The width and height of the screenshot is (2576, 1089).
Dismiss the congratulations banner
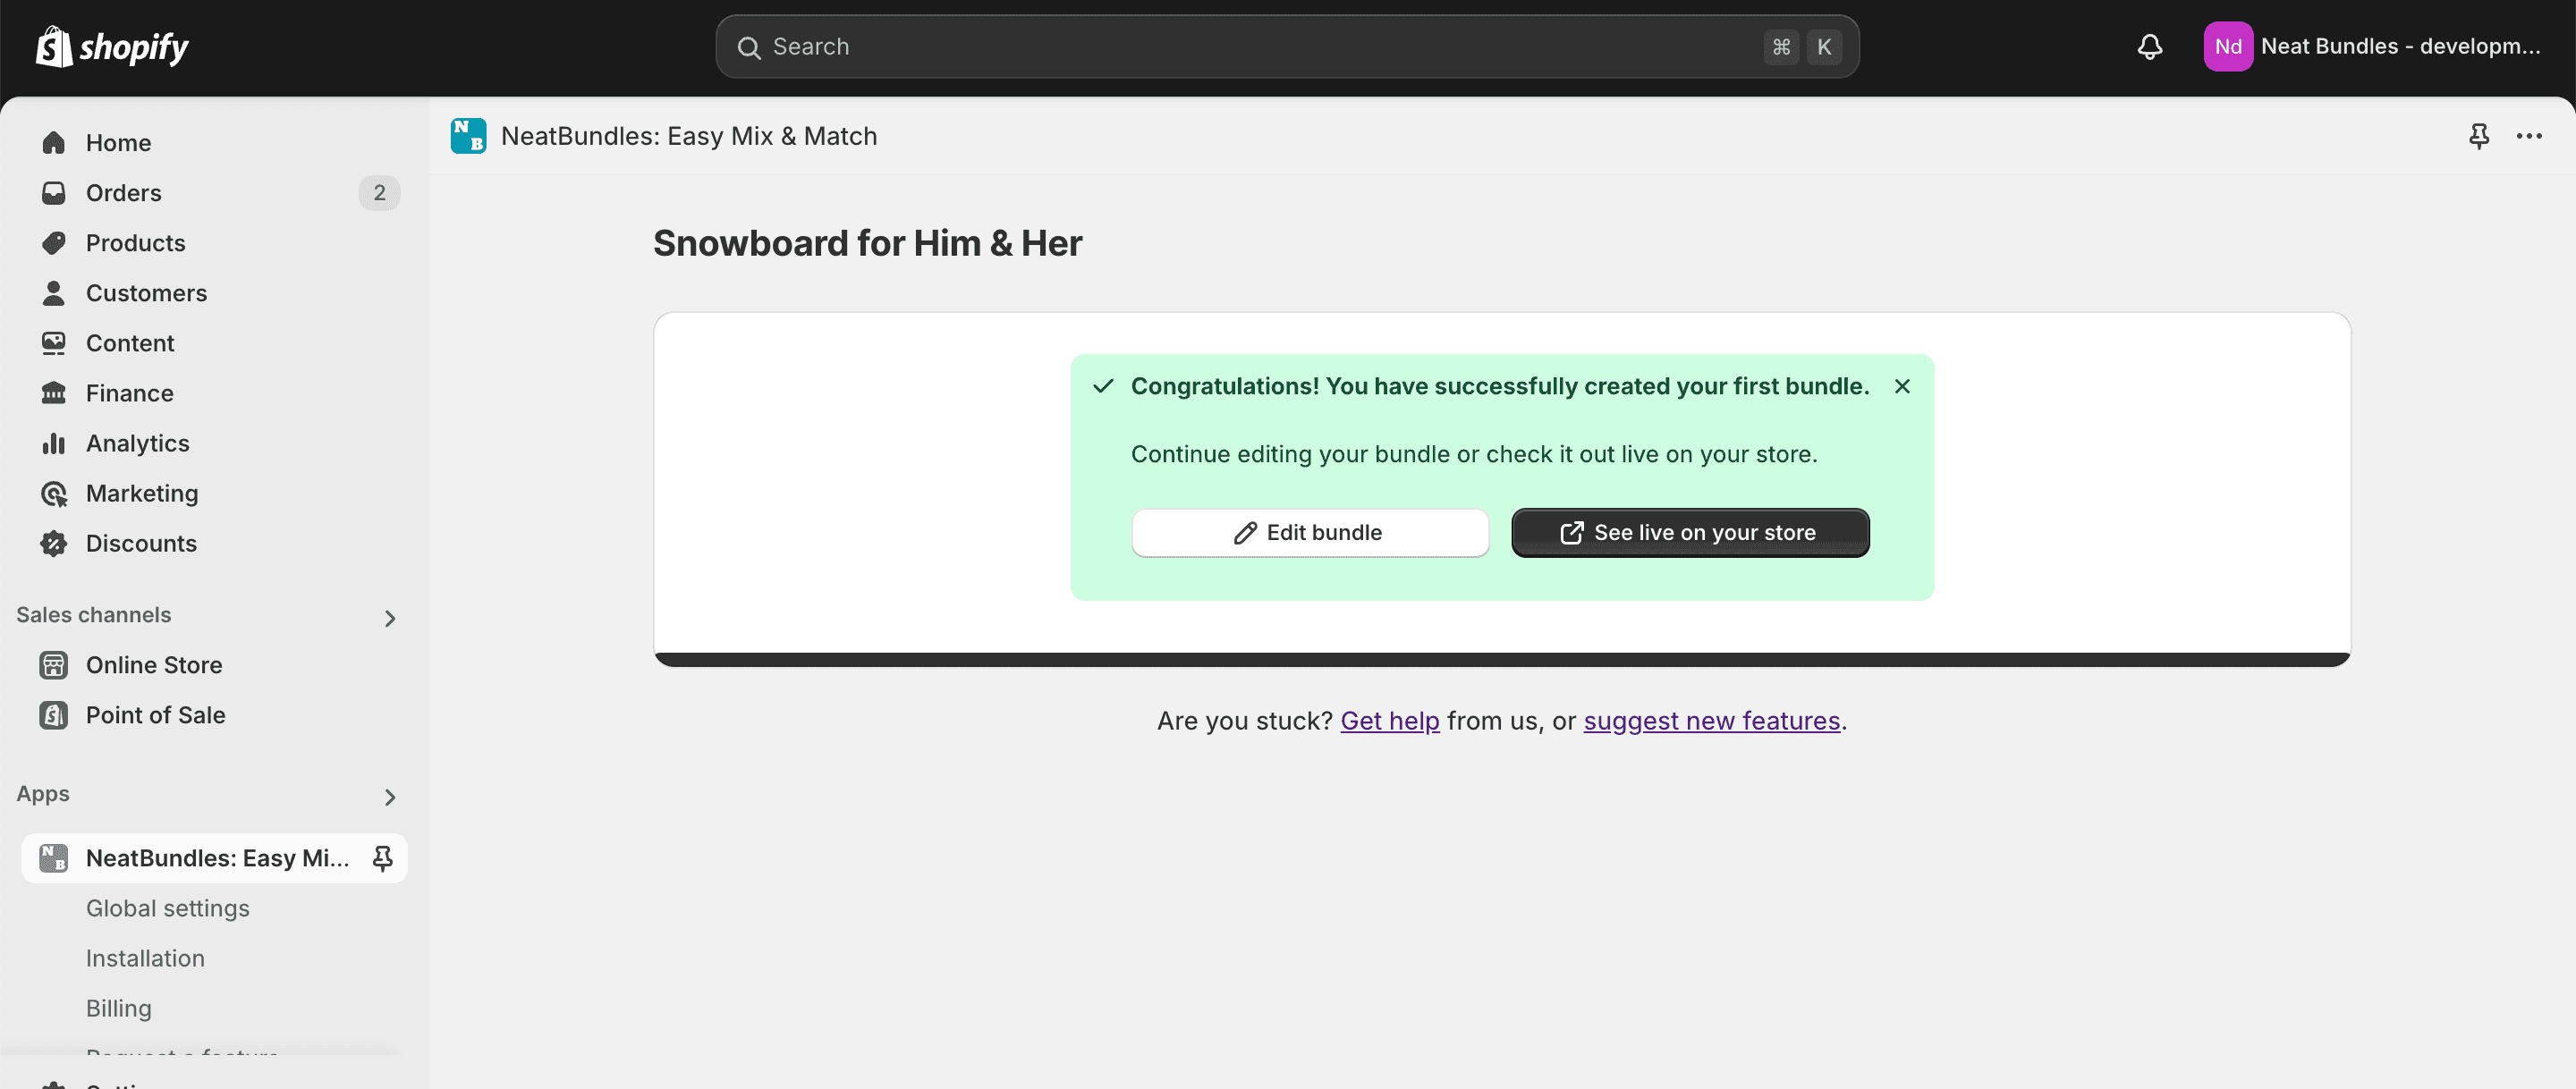click(1902, 387)
